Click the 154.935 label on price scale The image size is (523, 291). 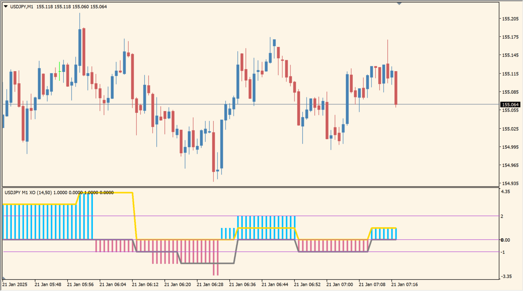click(510, 183)
